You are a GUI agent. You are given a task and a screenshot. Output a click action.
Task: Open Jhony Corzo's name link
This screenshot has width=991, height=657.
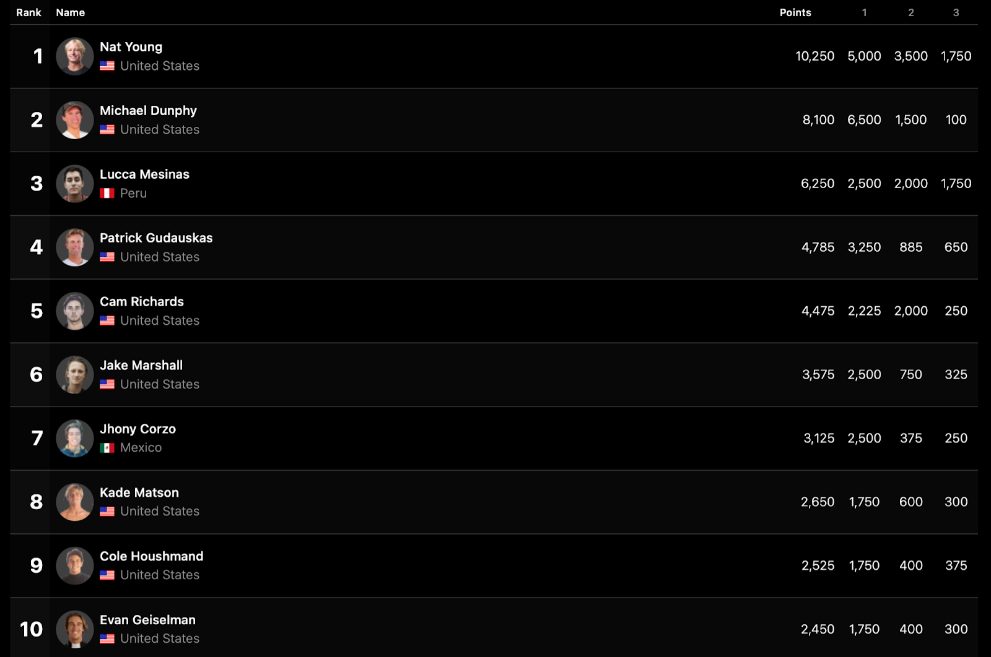[138, 429]
